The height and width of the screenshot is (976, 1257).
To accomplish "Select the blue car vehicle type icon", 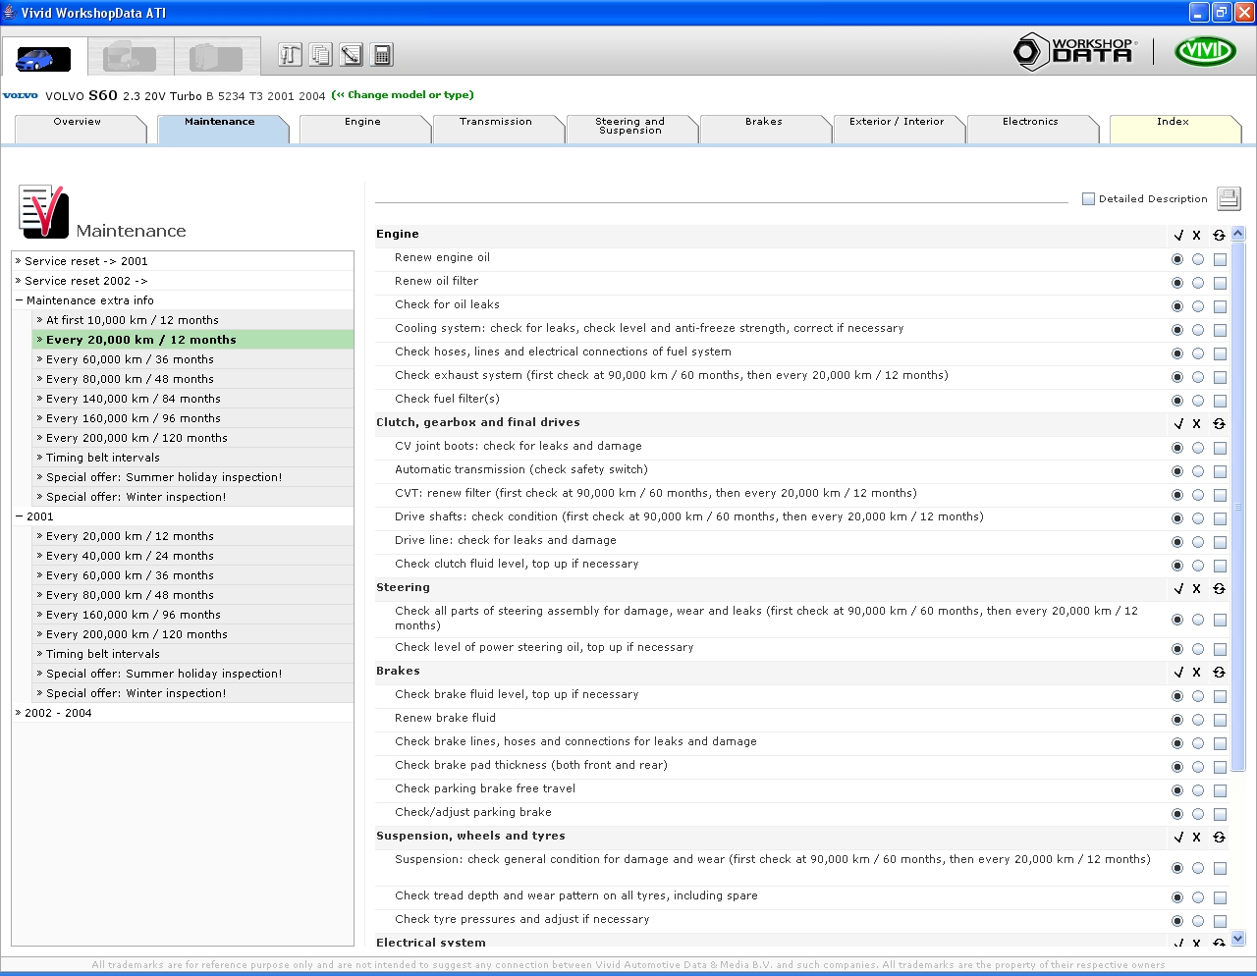I will click(x=43, y=57).
